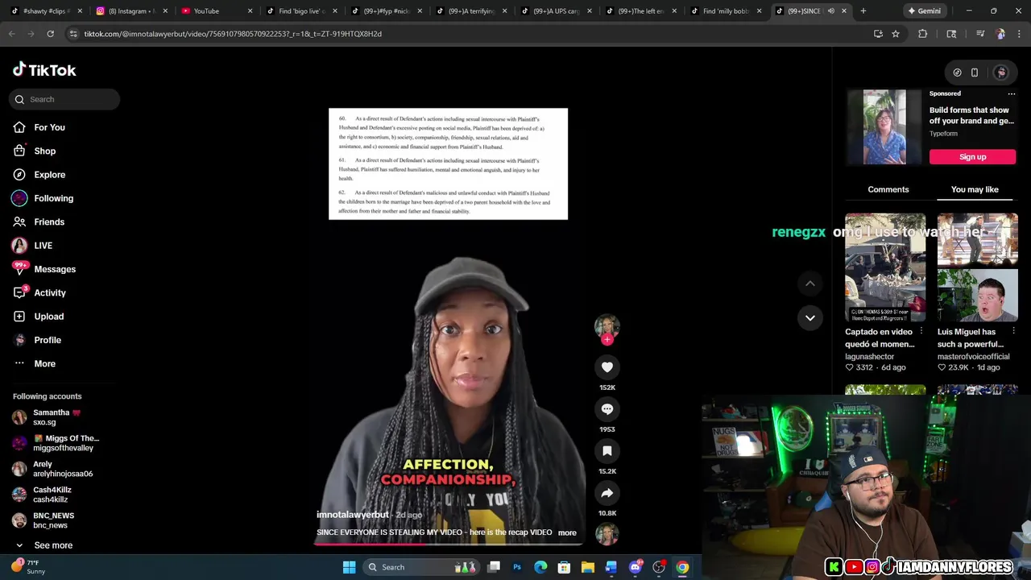Open the Typeform sponsored ad thumbnail
This screenshot has width=1031, height=580.
tap(884, 127)
